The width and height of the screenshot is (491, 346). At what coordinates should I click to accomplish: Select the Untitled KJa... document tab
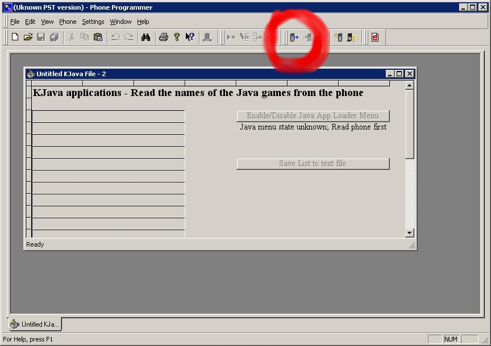35,324
